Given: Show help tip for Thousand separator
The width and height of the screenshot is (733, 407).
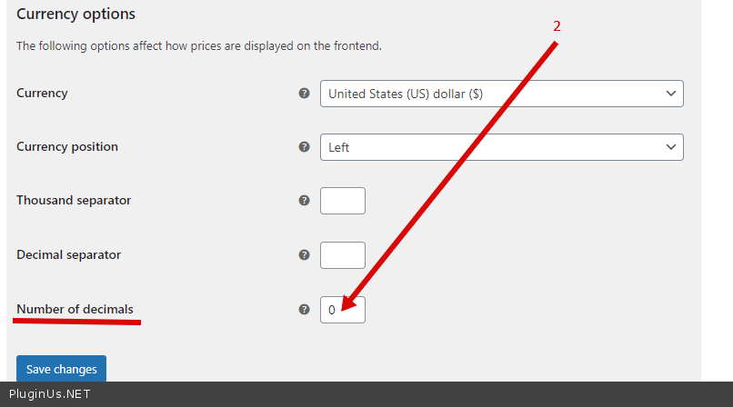Looking at the screenshot, I should [x=305, y=201].
